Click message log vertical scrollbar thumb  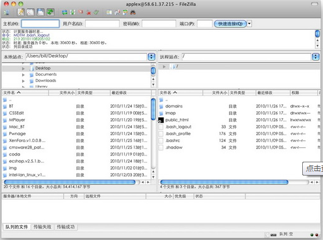click(x=317, y=33)
